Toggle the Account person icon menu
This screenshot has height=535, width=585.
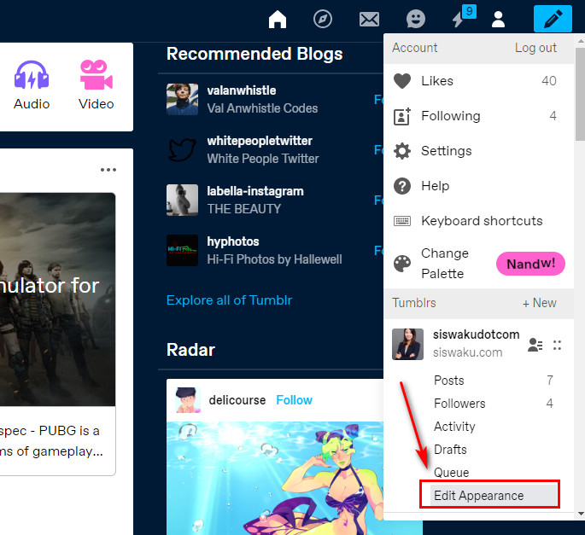click(x=498, y=19)
